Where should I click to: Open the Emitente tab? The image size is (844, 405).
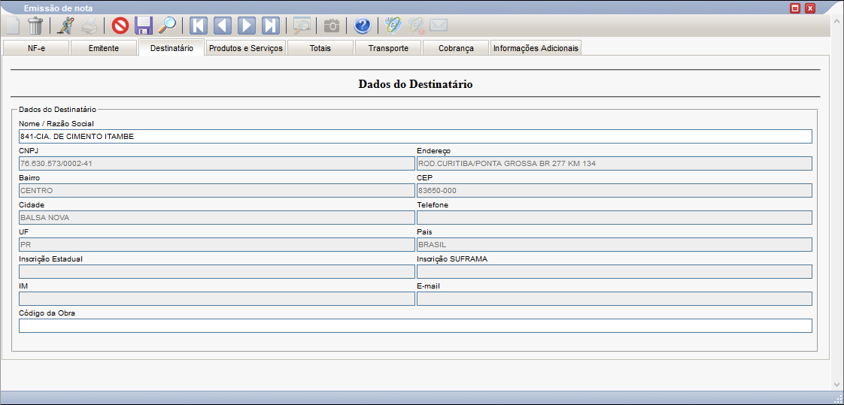pos(104,48)
